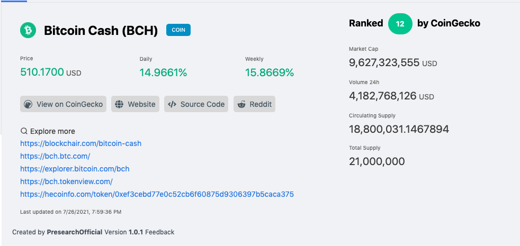
Task: Open explorer.bitcoin.com/bch link
Action: coord(75,169)
